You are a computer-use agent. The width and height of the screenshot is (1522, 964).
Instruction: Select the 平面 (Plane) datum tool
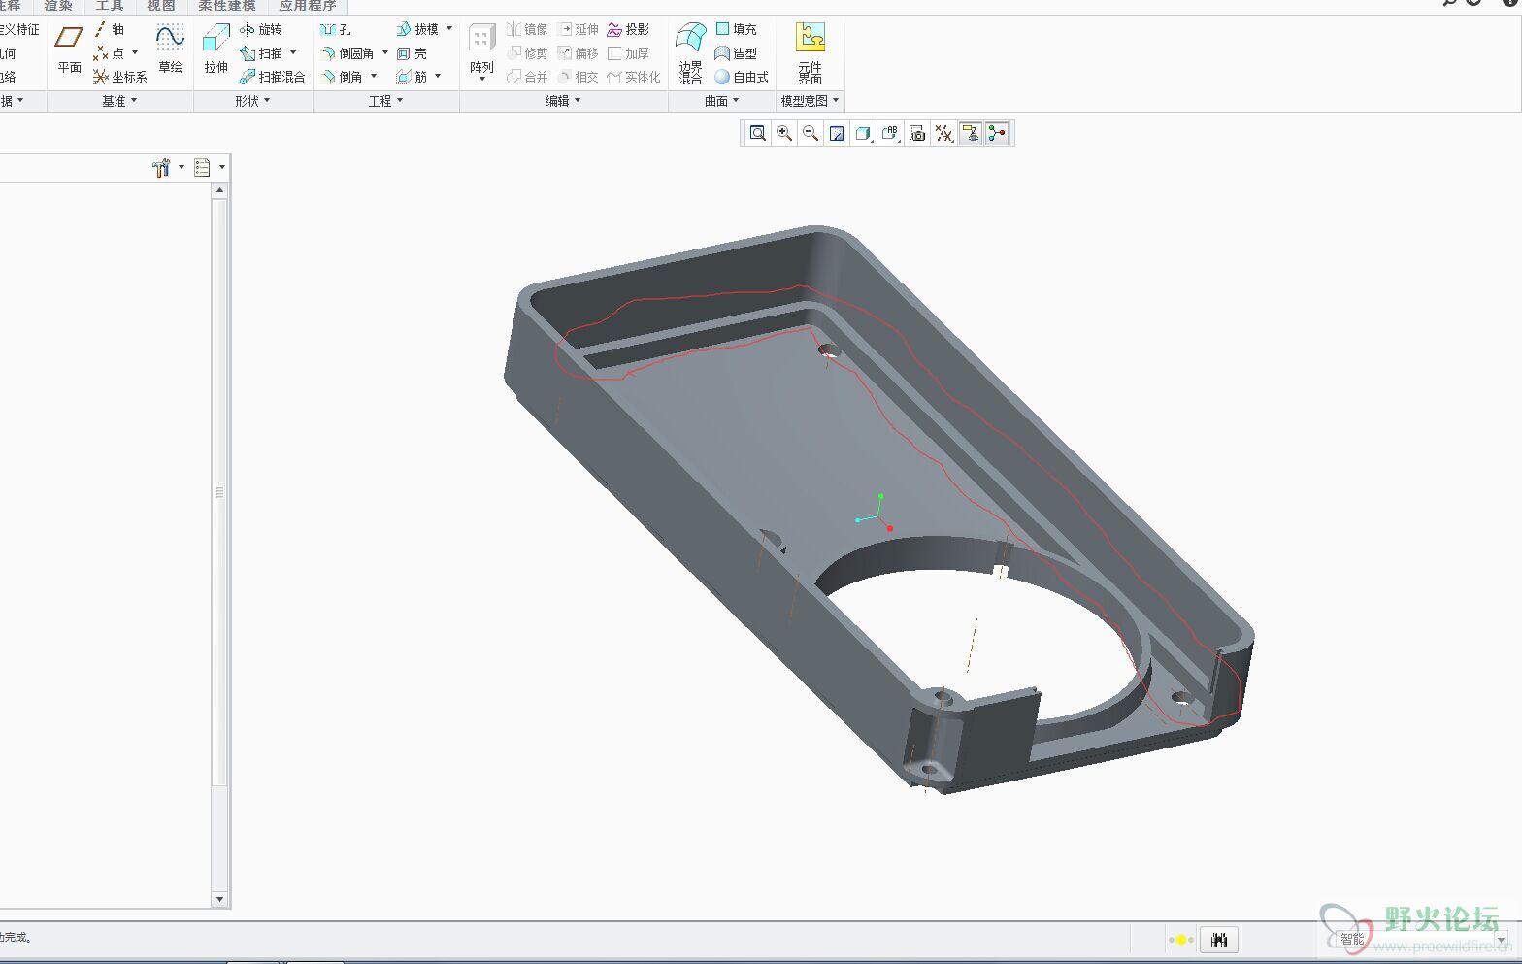point(69,50)
